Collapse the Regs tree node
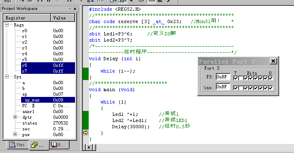The height and width of the screenshot is (153, 294). click(7, 25)
